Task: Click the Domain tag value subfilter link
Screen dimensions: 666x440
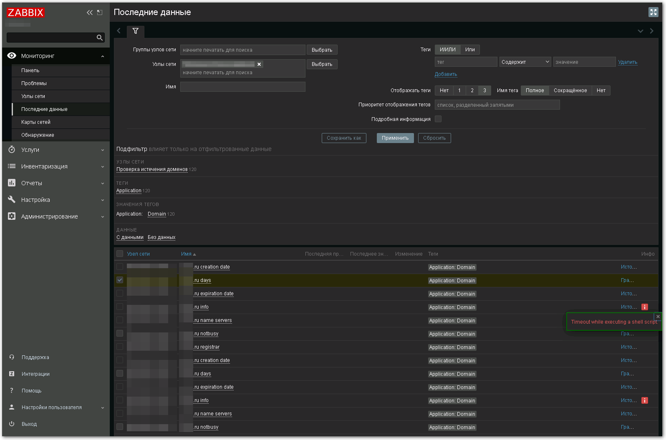Action: [x=157, y=214]
